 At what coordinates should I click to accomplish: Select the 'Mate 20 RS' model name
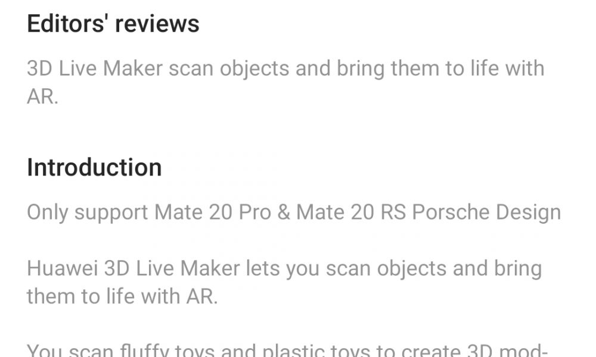click(x=351, y=212)
